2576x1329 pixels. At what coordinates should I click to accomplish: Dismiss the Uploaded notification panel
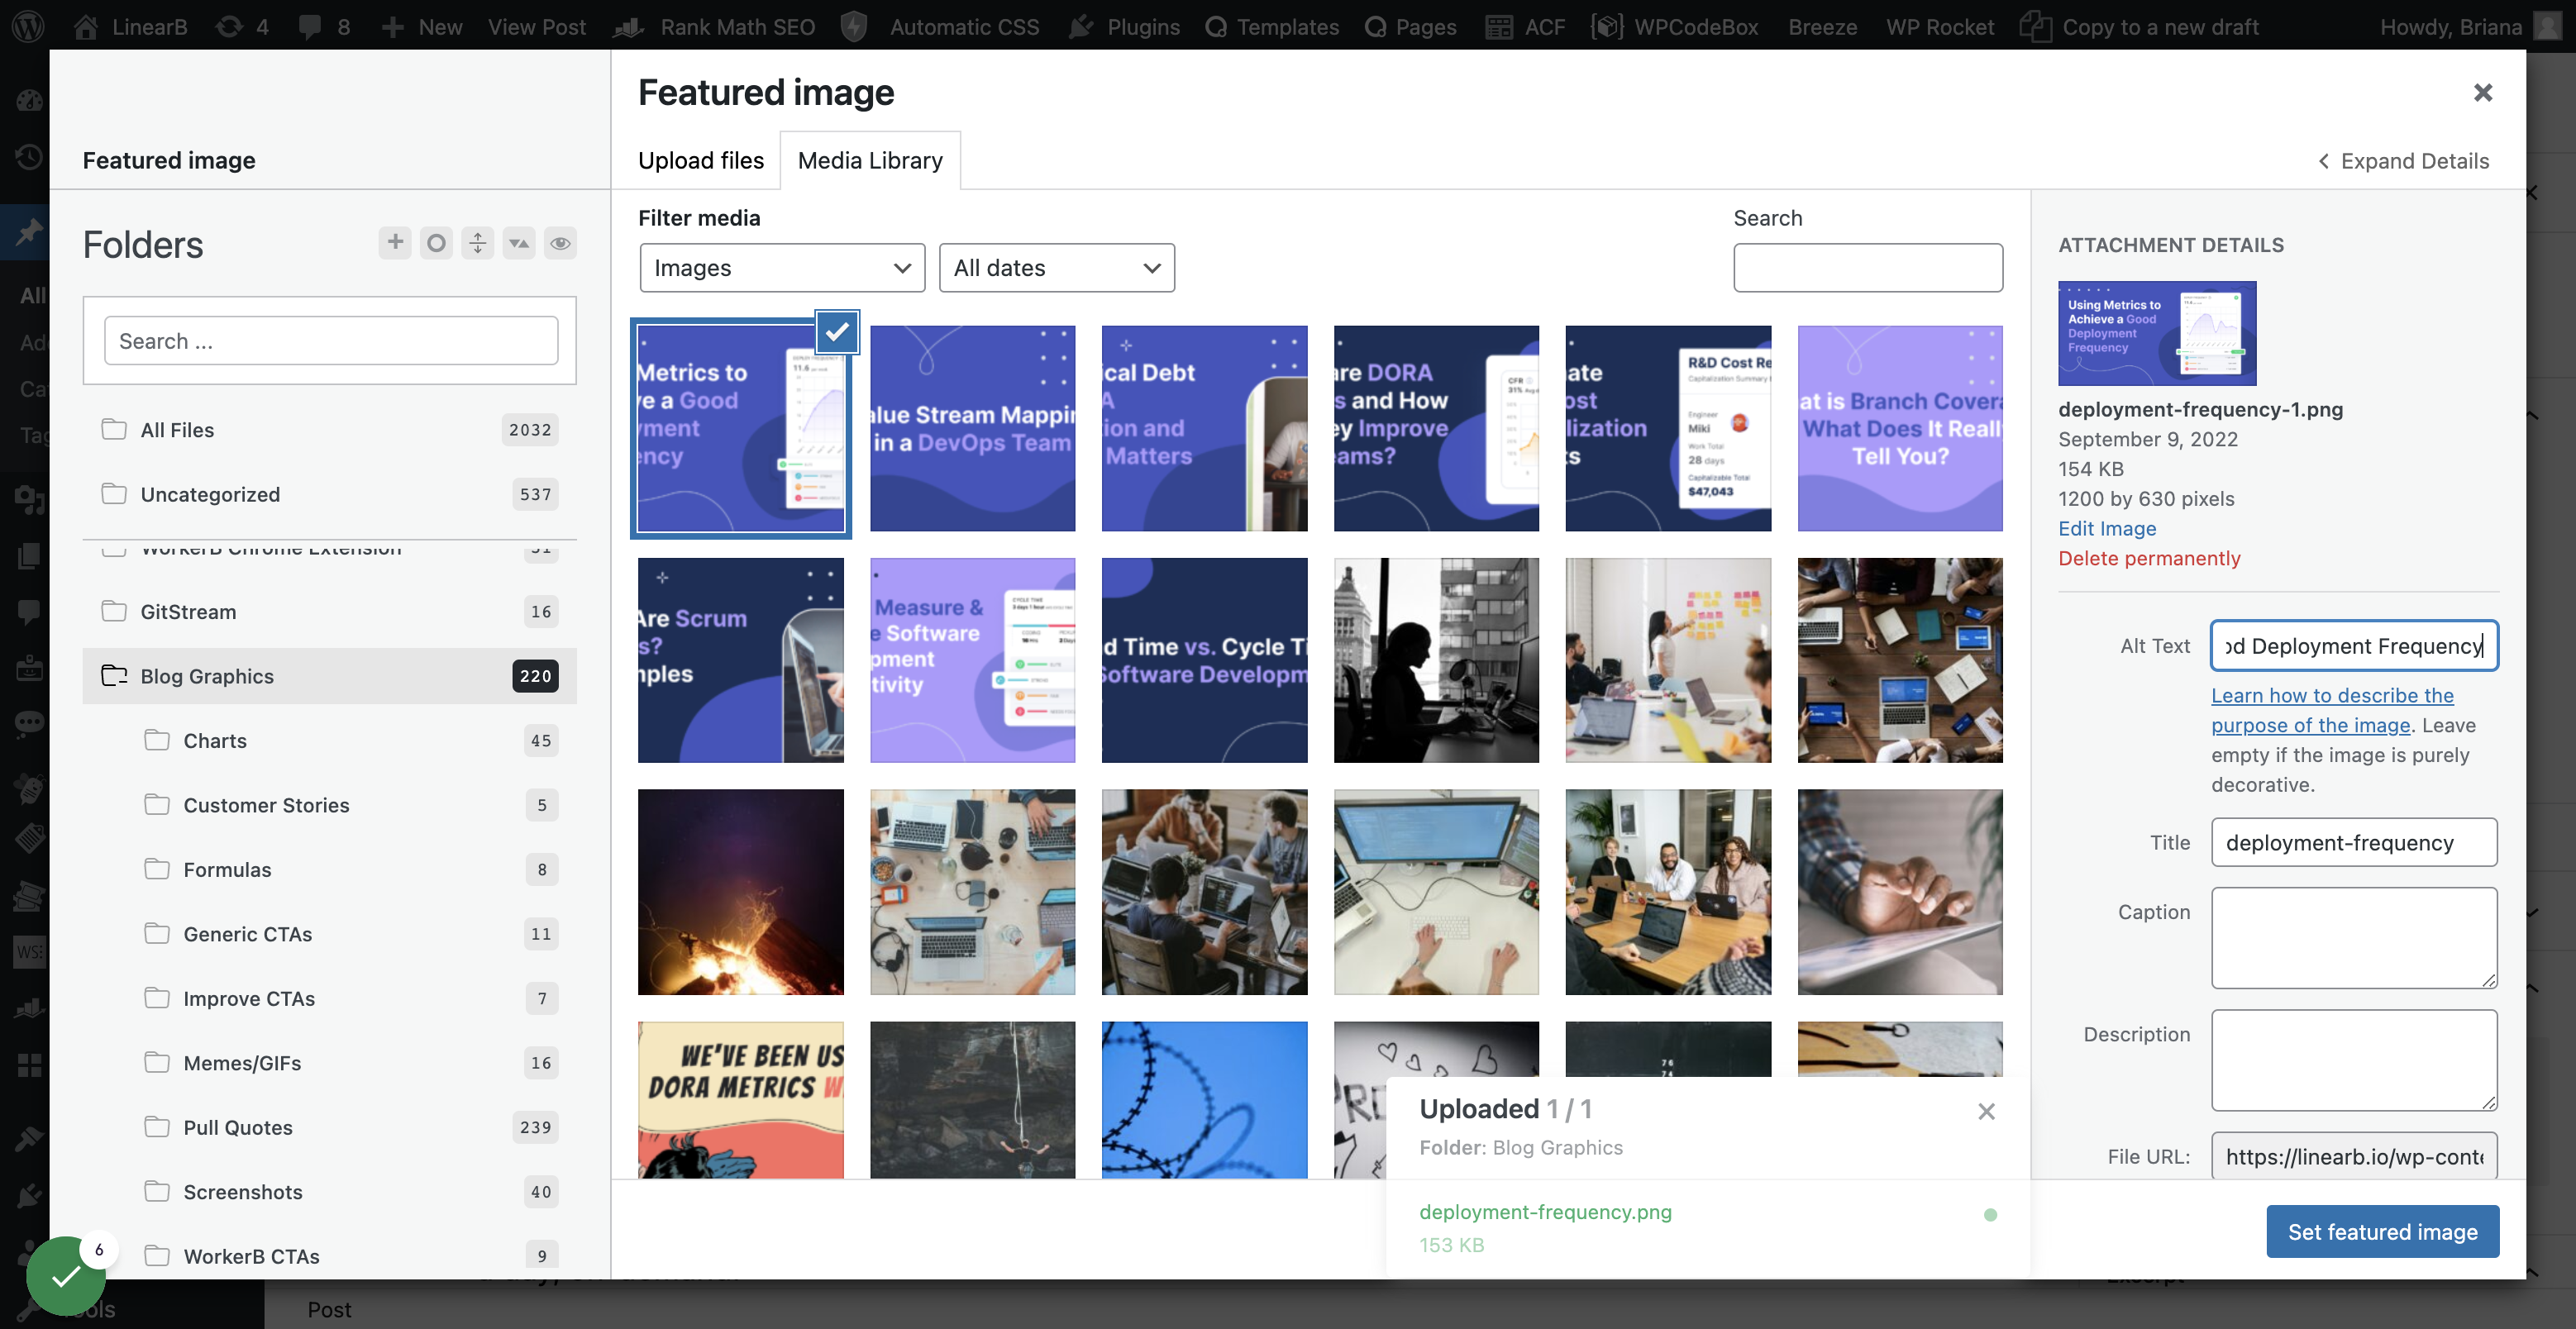click(x=1986, y=1111)
